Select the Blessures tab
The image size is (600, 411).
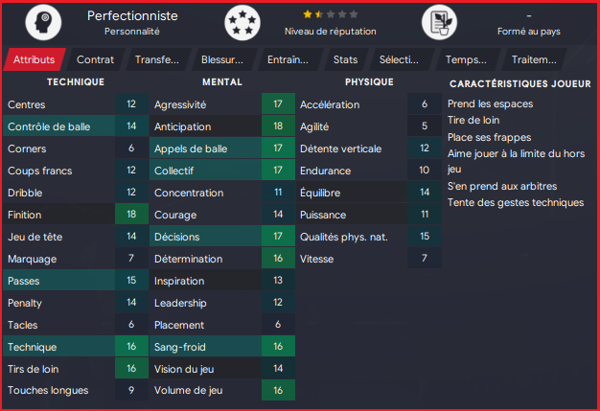click(x=221, y=59)
